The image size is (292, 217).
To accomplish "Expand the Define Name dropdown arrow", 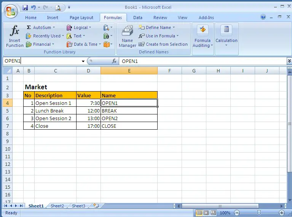I will [174, 27].
